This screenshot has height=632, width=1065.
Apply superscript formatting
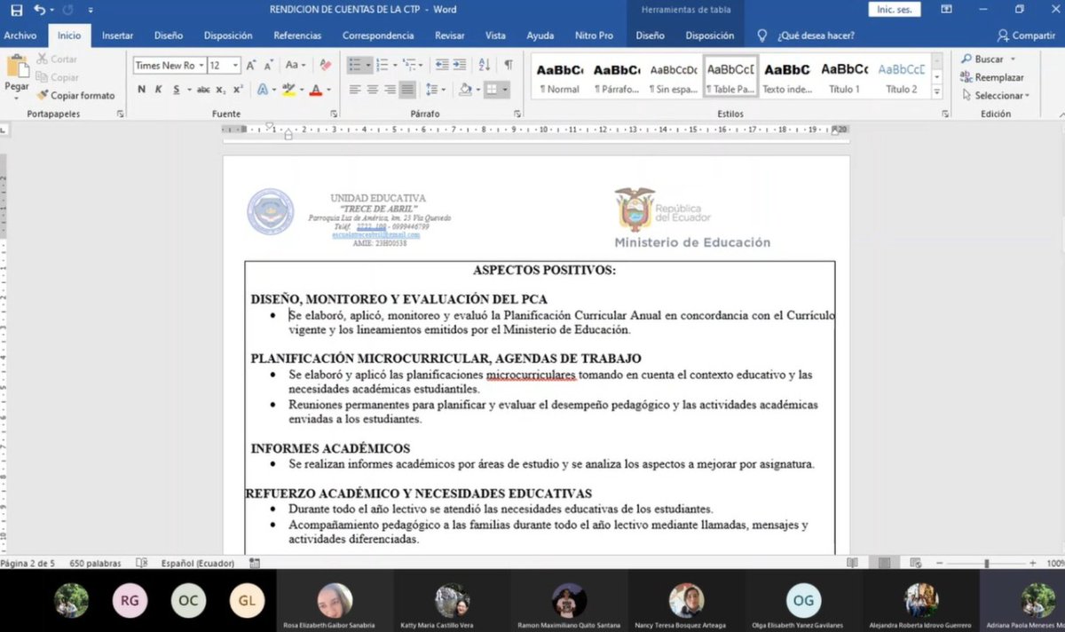point(239,90)
